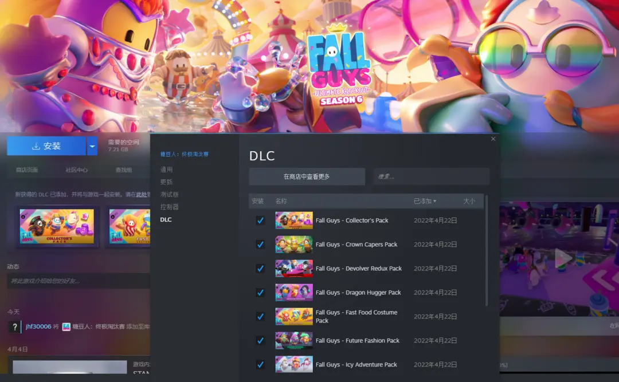619x382 pixels.
Task: Sort DLC list by the 已添加 column
Action: 425,201
